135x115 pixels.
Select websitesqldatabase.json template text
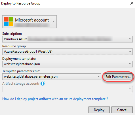22,64
